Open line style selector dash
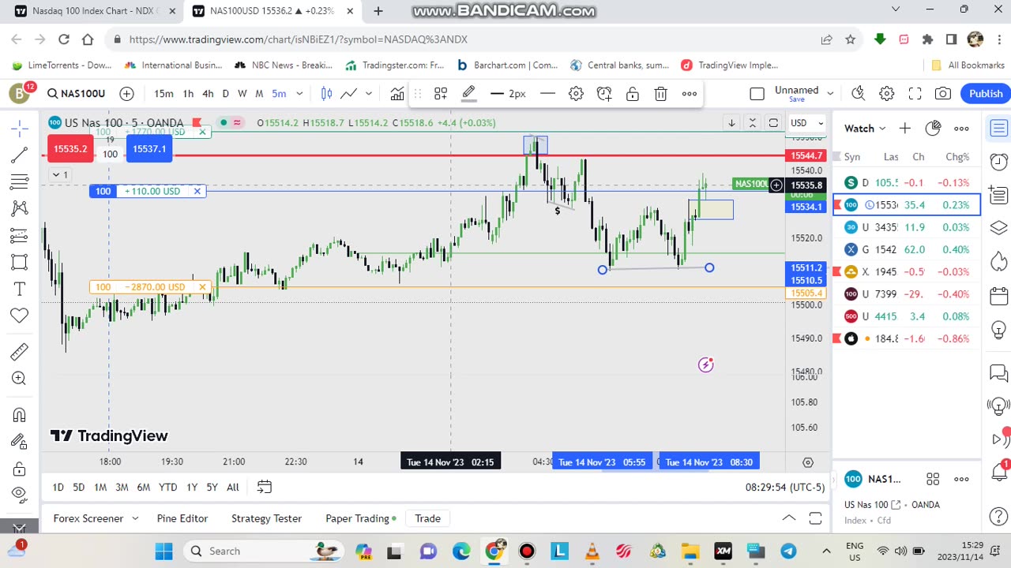The height and width of the screenshot is (568, 1011). pos(547,94)
